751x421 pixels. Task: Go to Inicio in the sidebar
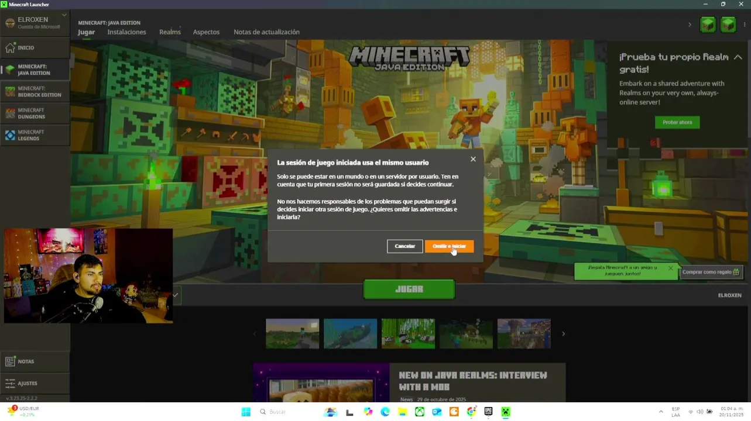[35, 47]
